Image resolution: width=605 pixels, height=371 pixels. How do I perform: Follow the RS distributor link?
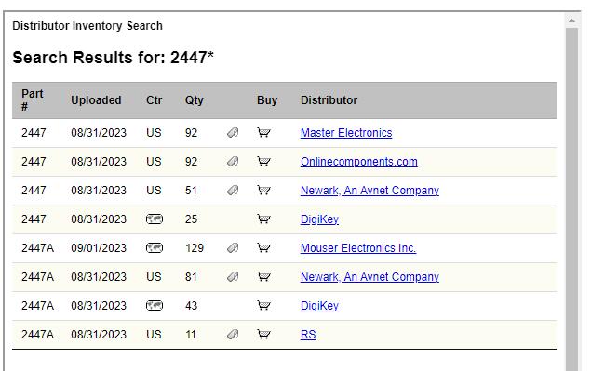(308, 335)
